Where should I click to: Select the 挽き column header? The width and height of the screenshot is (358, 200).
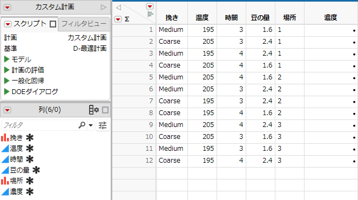[172, 18]
